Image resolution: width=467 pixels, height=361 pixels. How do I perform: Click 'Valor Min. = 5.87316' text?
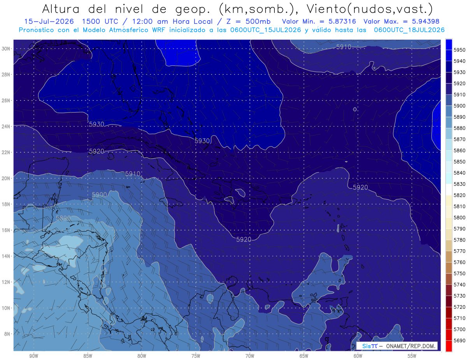click(319, 22)
